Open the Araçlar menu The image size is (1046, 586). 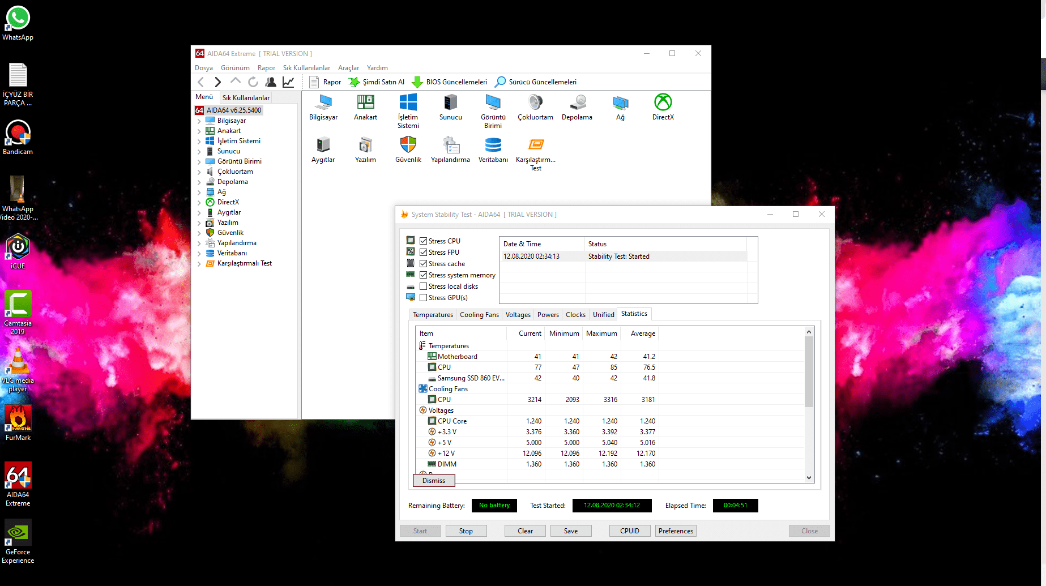coord(348,68)
